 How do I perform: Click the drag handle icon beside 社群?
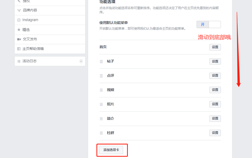[101, 133]
